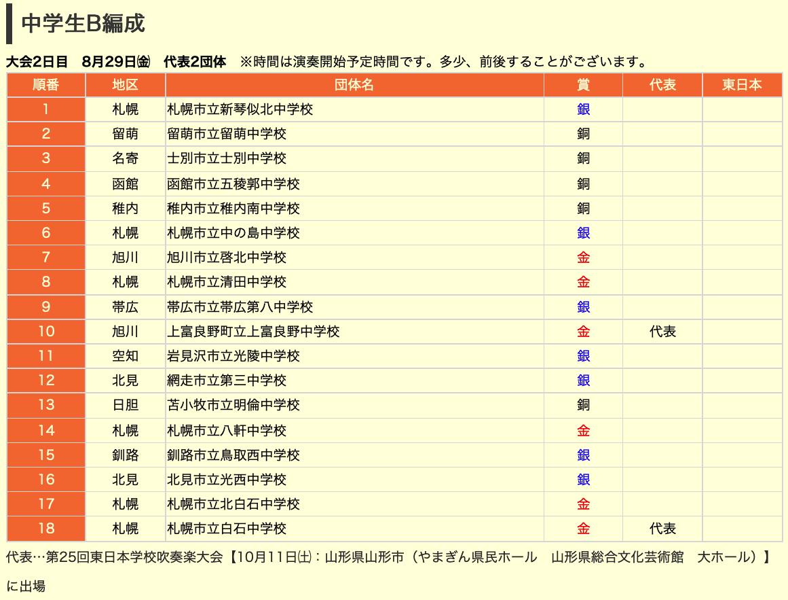Image resolution: width=788 pixels, height=600 pixels.
Task: Click the 大会2日目 8月29日 date text
Action: pyautogui.click(x=78, y=62)
